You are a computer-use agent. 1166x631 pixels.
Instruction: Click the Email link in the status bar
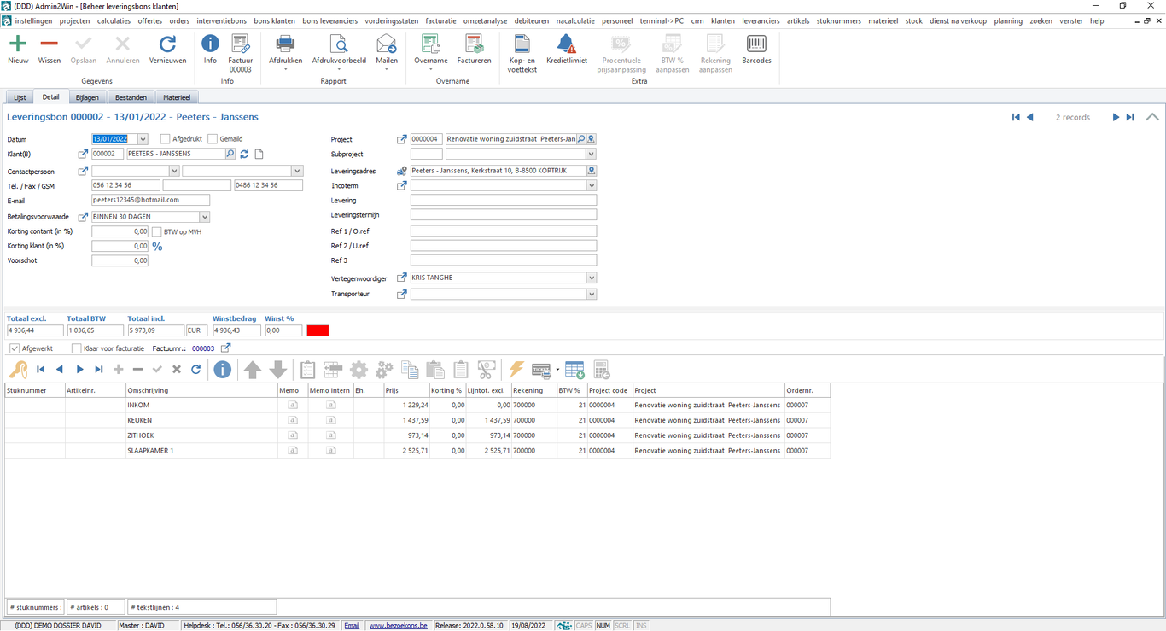tap(352, 625)
